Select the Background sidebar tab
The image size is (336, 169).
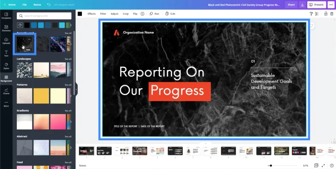pyautogui.click(x=6, y=79)
